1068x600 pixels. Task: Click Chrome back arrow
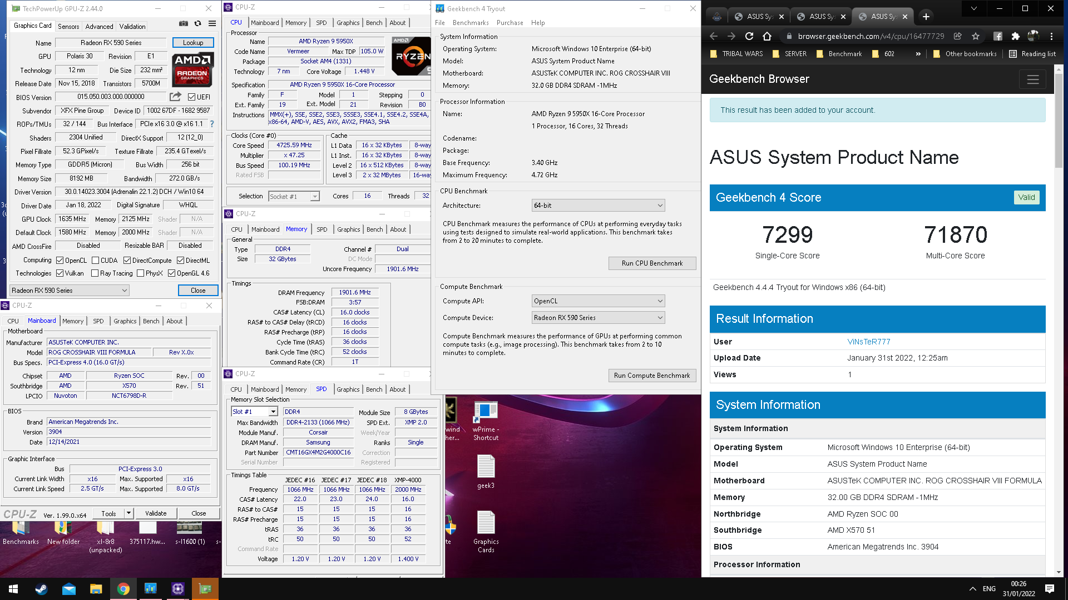(x=714, y=36)
